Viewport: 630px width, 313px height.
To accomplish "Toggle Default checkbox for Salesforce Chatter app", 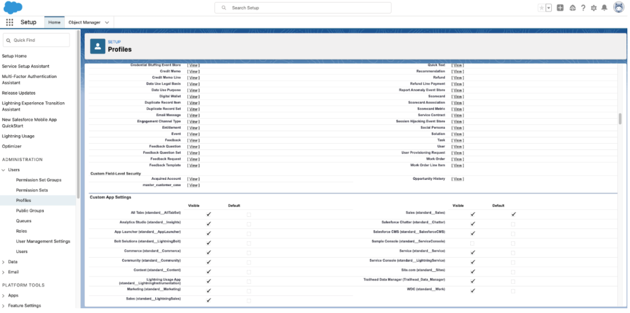I will 513,224.
